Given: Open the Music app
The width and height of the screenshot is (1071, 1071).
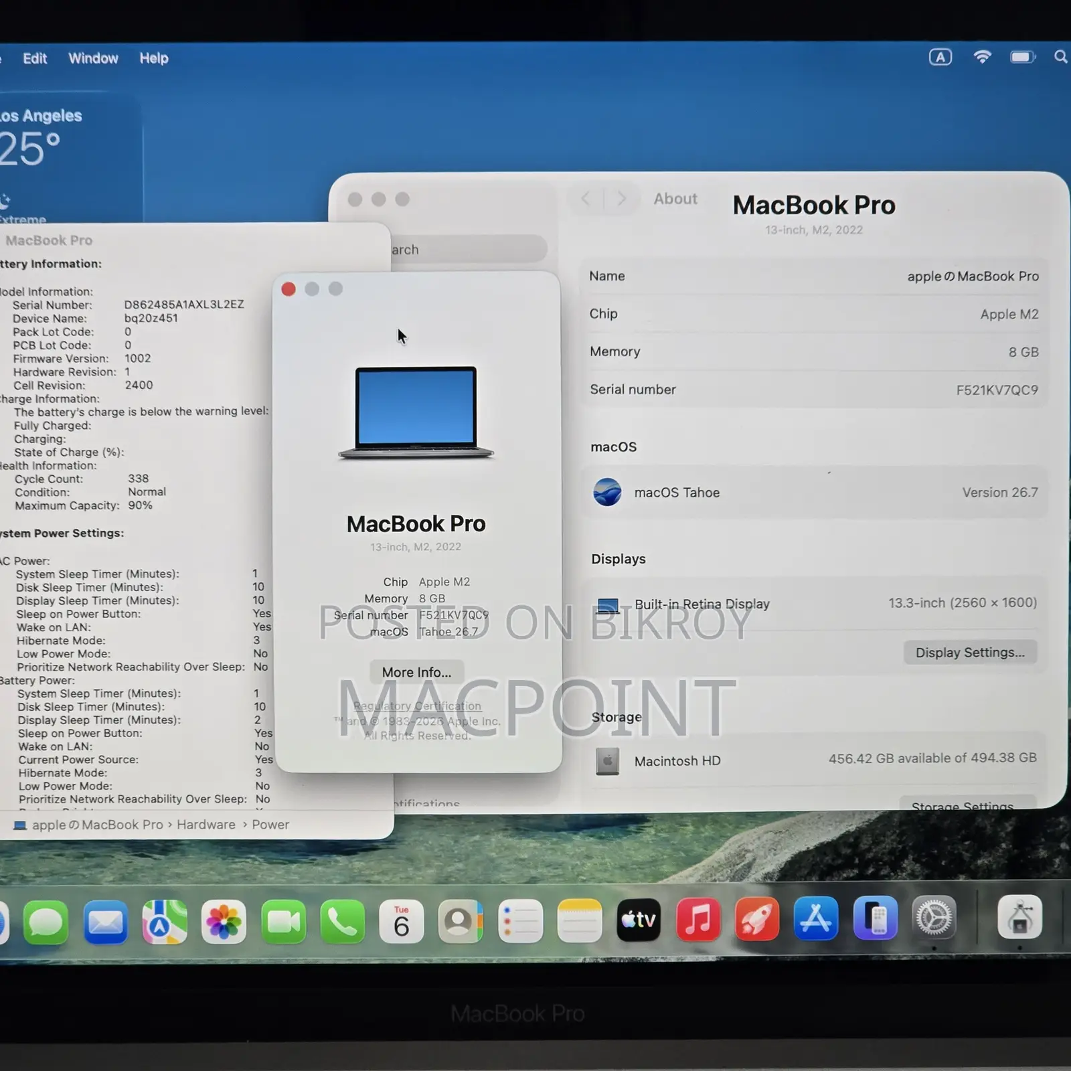Looking at the screenshot, I should click(x=697, y=919).
